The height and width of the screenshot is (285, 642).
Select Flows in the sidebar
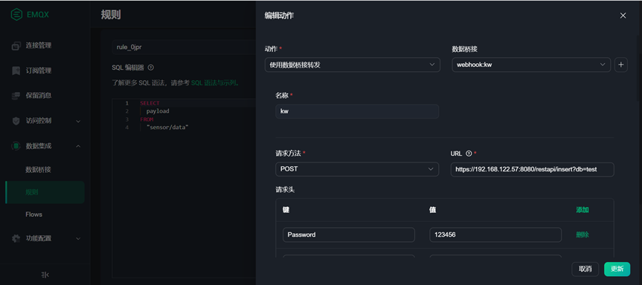point(34,214)
